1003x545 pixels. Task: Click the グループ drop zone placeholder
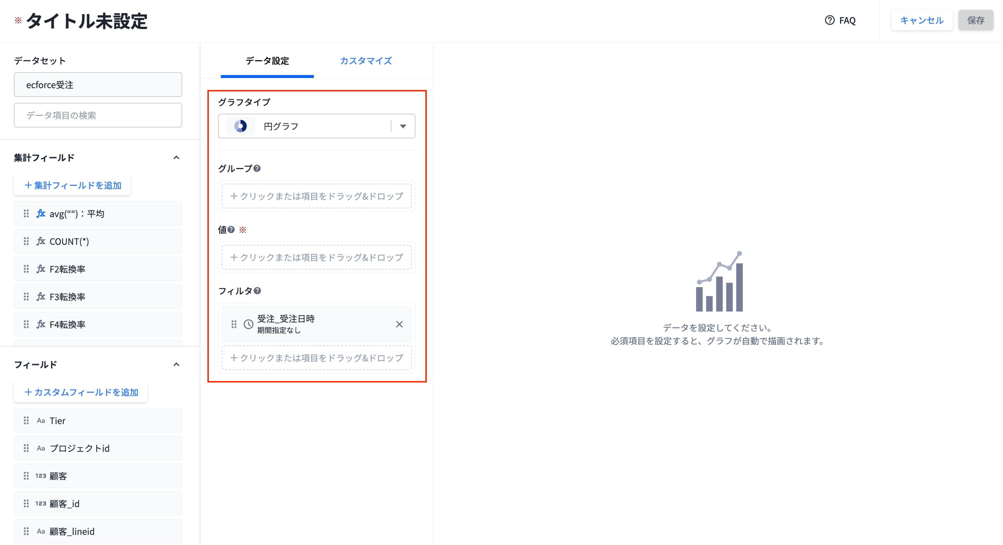coord(317,196)
